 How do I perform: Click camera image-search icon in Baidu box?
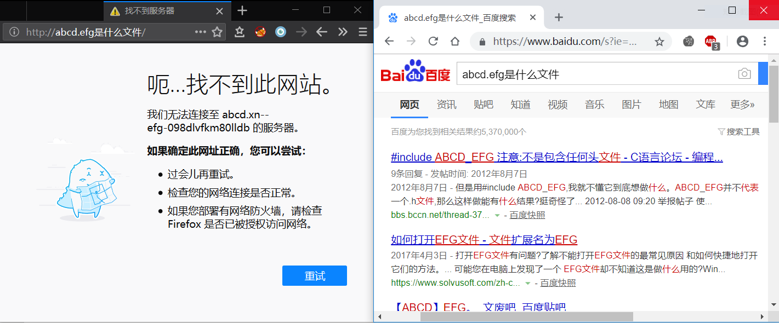pyautogui.click(x=744, y=74)
